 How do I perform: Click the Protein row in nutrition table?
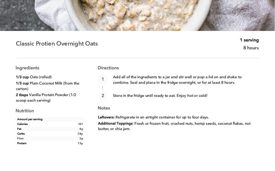tap(50, 143)
